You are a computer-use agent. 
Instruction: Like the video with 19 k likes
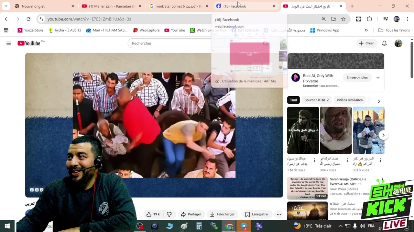tap(153, 214)
